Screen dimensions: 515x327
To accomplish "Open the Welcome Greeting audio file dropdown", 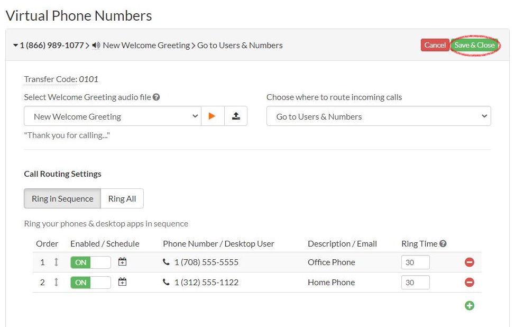I will (x=113, y=116).
